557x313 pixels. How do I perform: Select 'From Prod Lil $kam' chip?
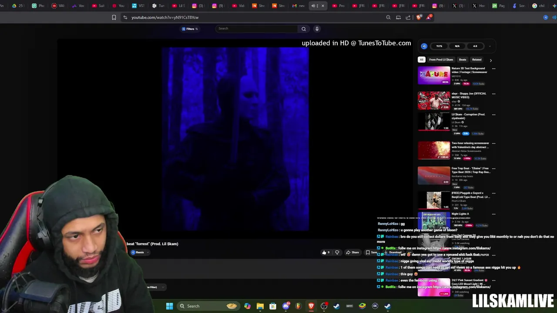click(441, 60)
